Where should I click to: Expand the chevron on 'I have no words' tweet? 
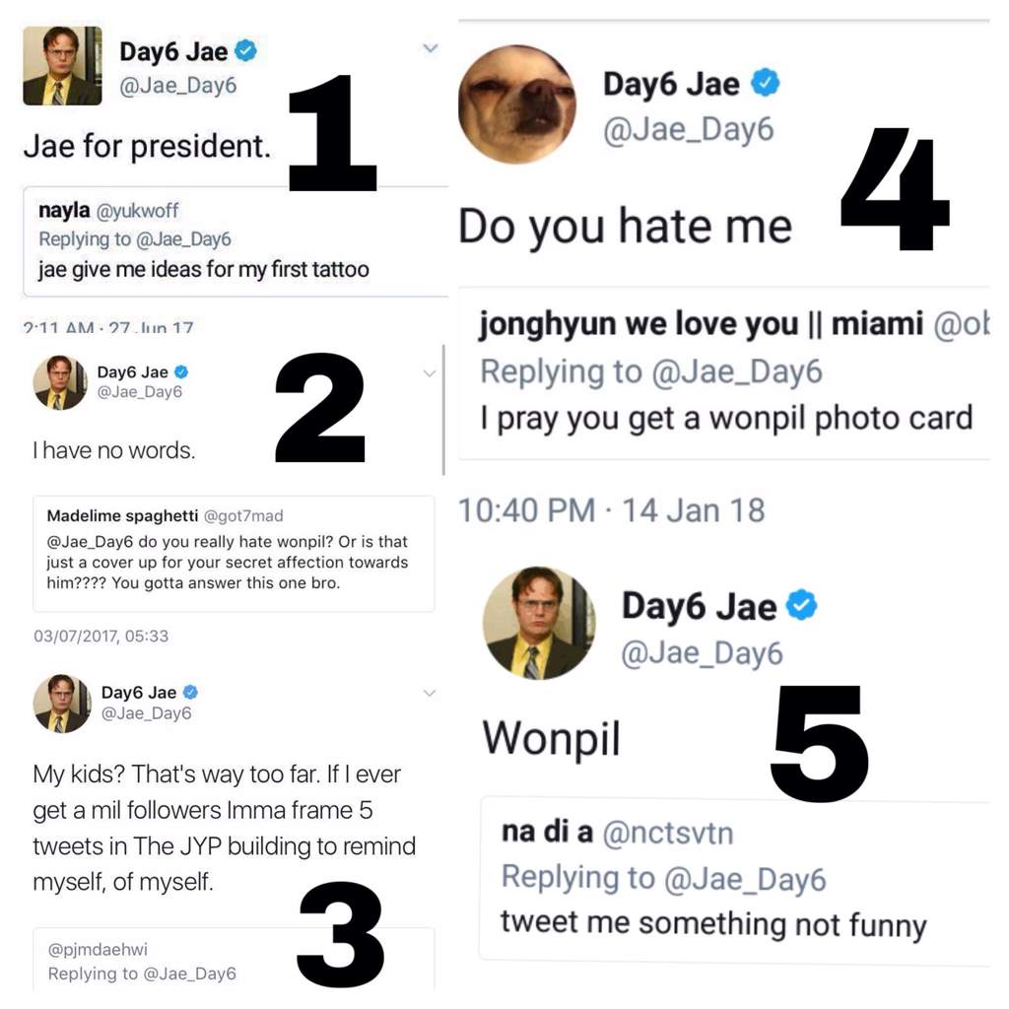click(430, 373)
